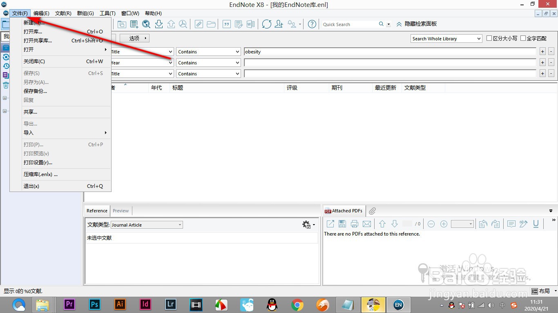Open the 文献类型 Journal Article dropdown

click(147, 225)
